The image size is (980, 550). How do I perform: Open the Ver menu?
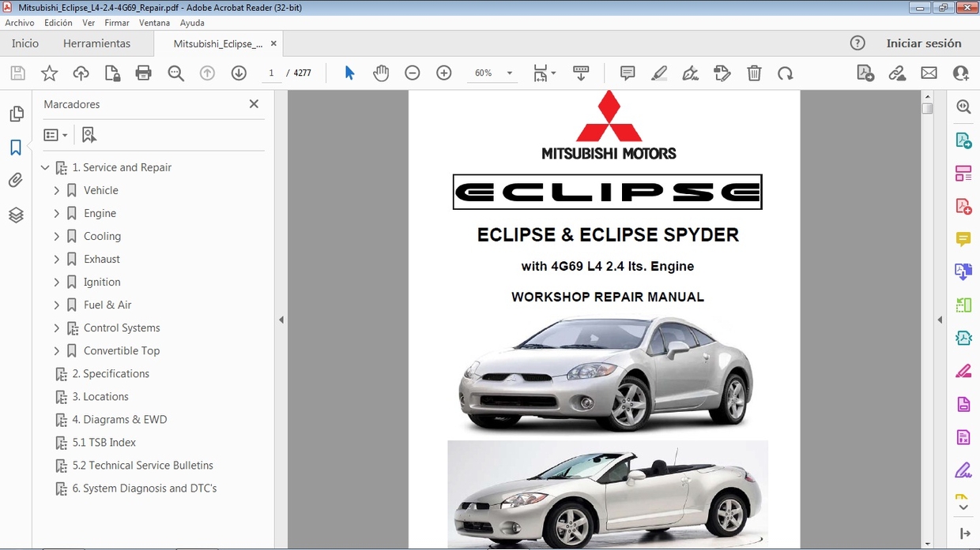(89, 22)
